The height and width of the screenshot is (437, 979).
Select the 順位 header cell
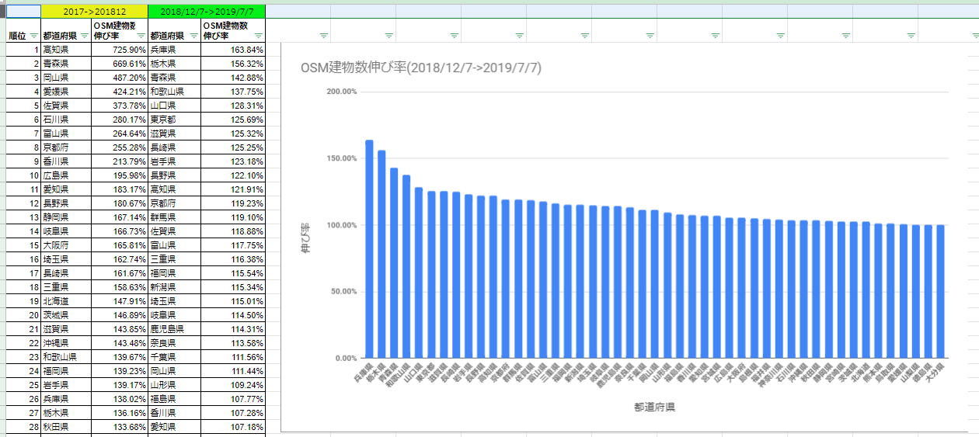coord(23,30)
